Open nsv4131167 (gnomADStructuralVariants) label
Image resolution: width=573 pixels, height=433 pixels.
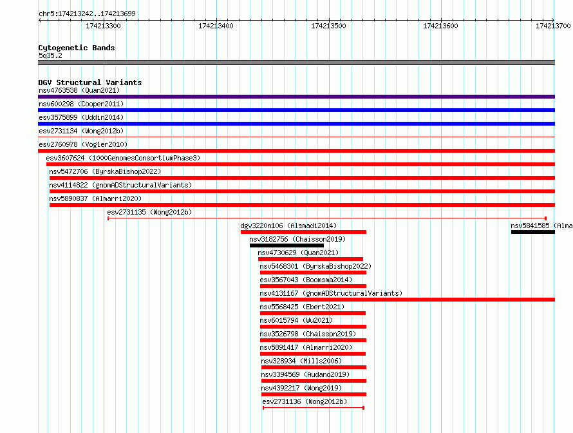coord(331,293)
